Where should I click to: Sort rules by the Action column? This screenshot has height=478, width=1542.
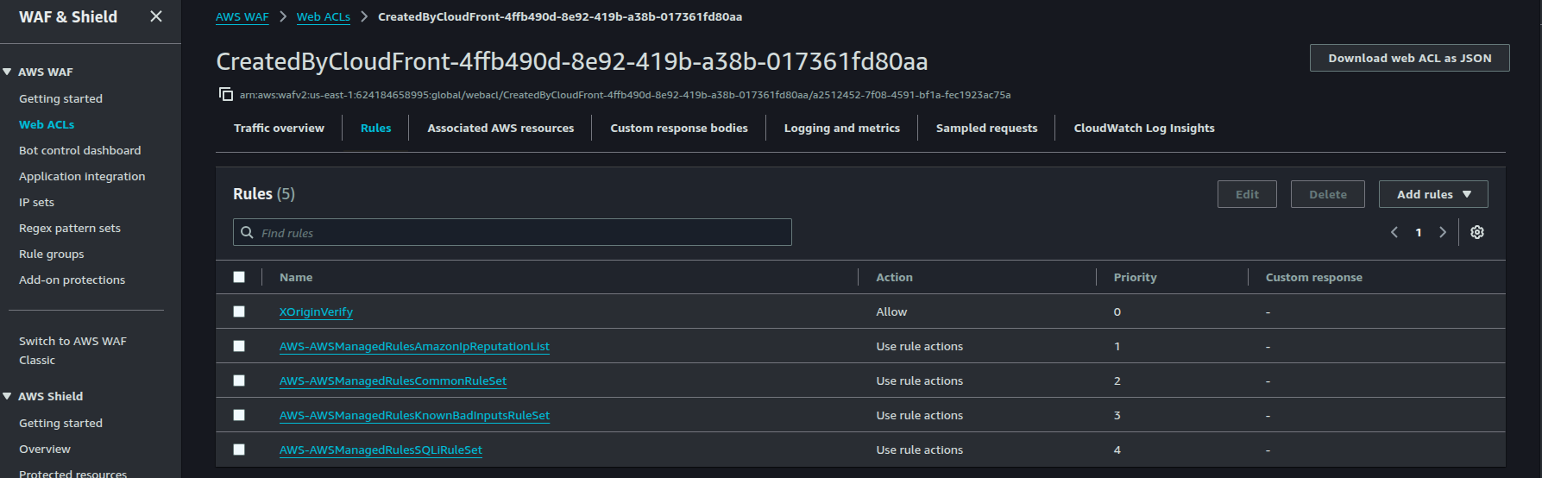click(894, 277)
